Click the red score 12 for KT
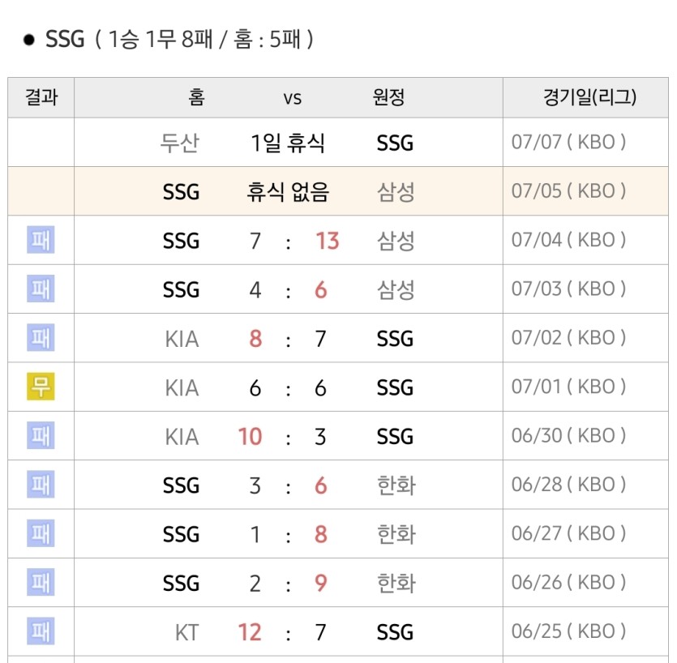The width and height of the screenshot is (677, 663). [x=250, y=633]
